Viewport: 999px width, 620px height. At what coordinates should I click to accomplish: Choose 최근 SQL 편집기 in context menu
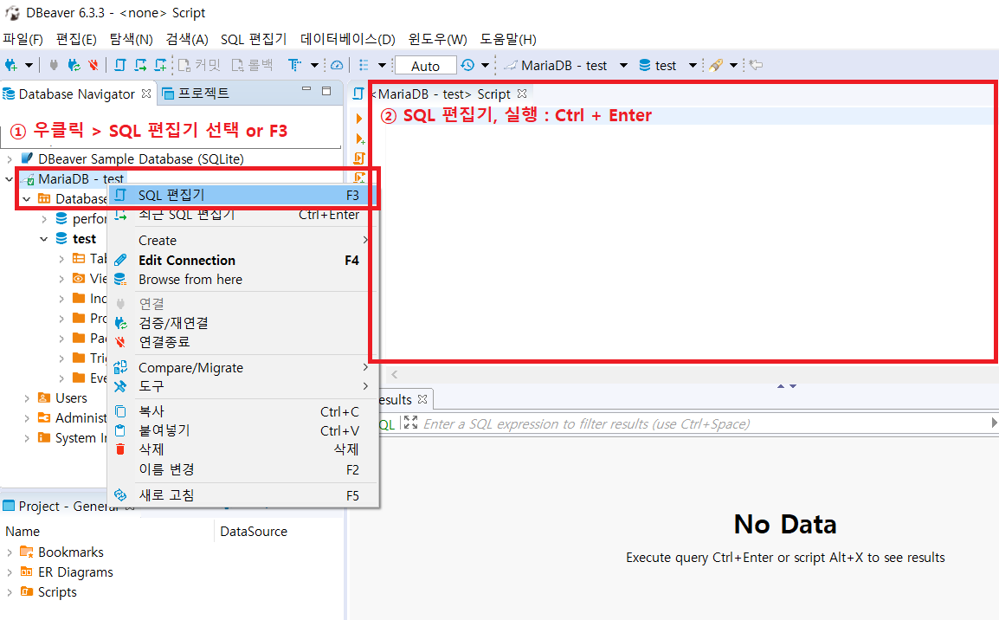tap(244, 215)
